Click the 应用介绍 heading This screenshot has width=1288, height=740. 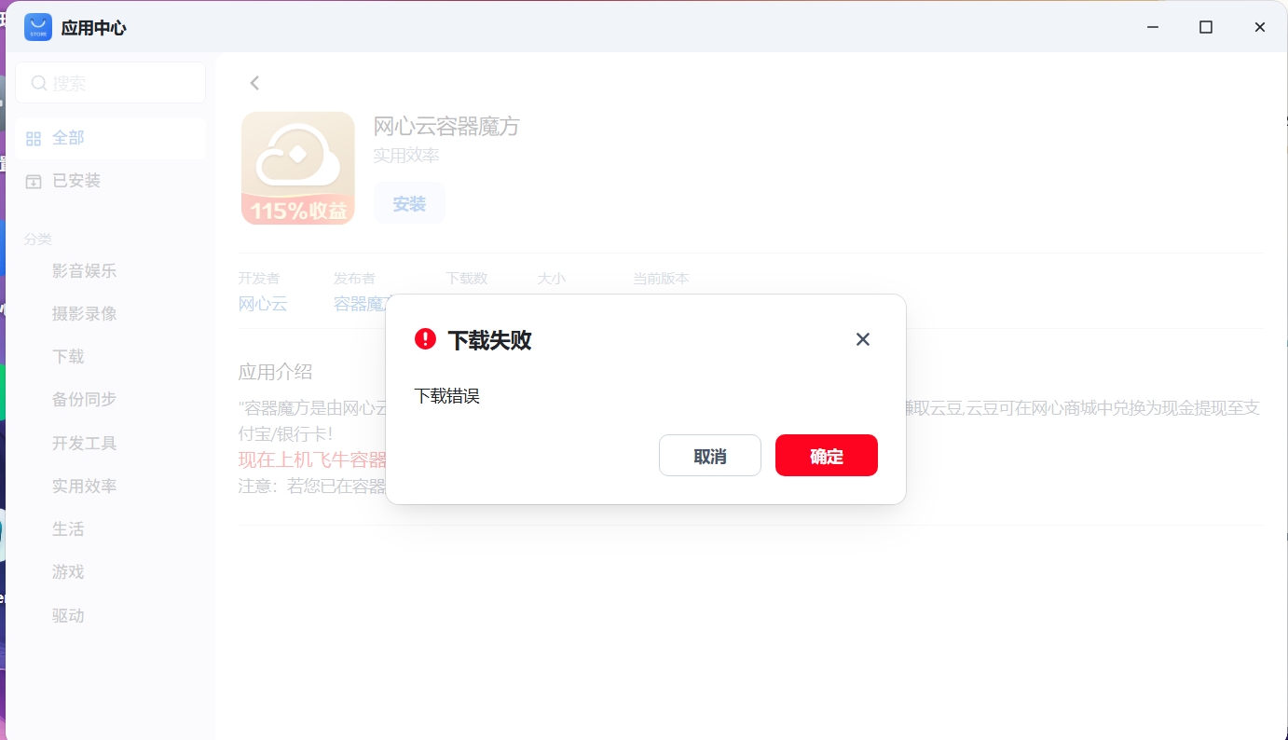tap(276, 372)
